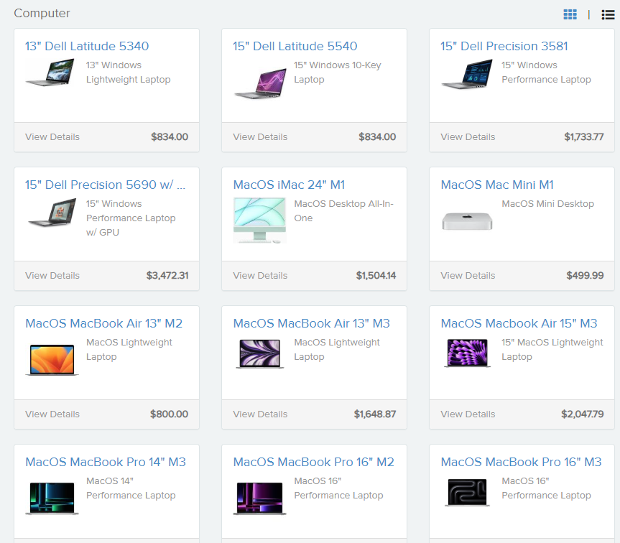Click Dell Precision 5690 laptop thumbnail
Image resolution: width=620 pixels, height=543 pixels.
52,213
